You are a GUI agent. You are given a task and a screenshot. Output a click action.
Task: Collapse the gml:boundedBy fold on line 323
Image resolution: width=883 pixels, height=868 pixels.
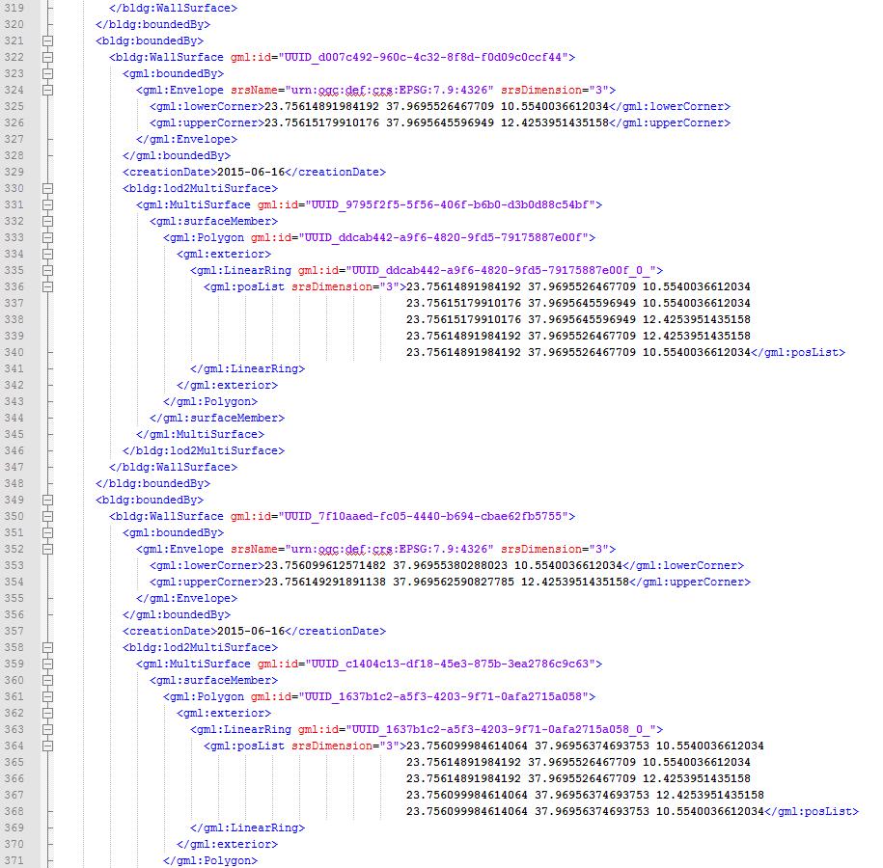(48, 73)
